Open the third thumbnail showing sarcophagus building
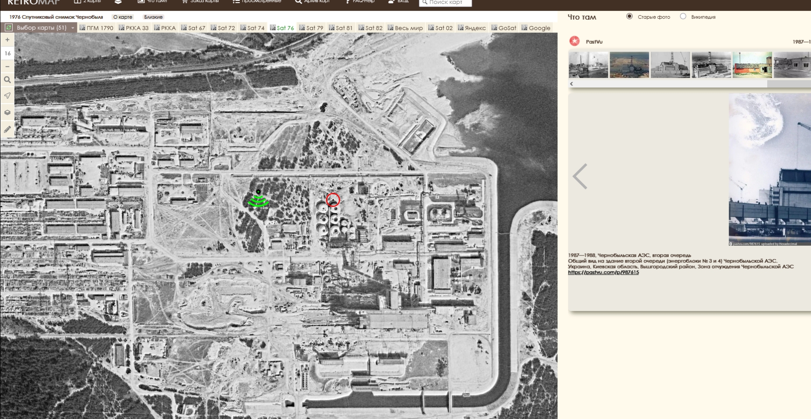 tap(671, 65)
